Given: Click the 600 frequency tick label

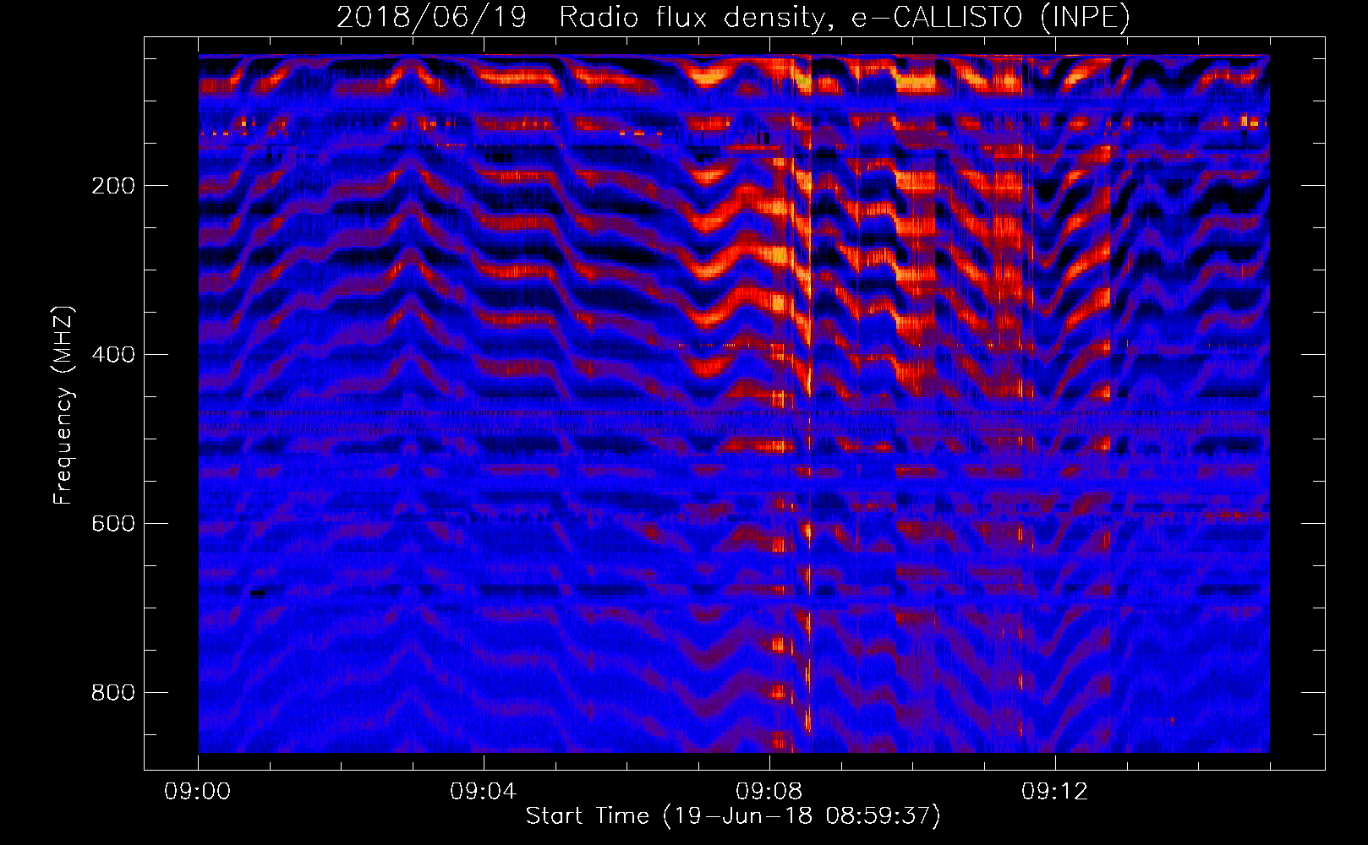Looking at the screenshot, I should click(x=113, y=524).
